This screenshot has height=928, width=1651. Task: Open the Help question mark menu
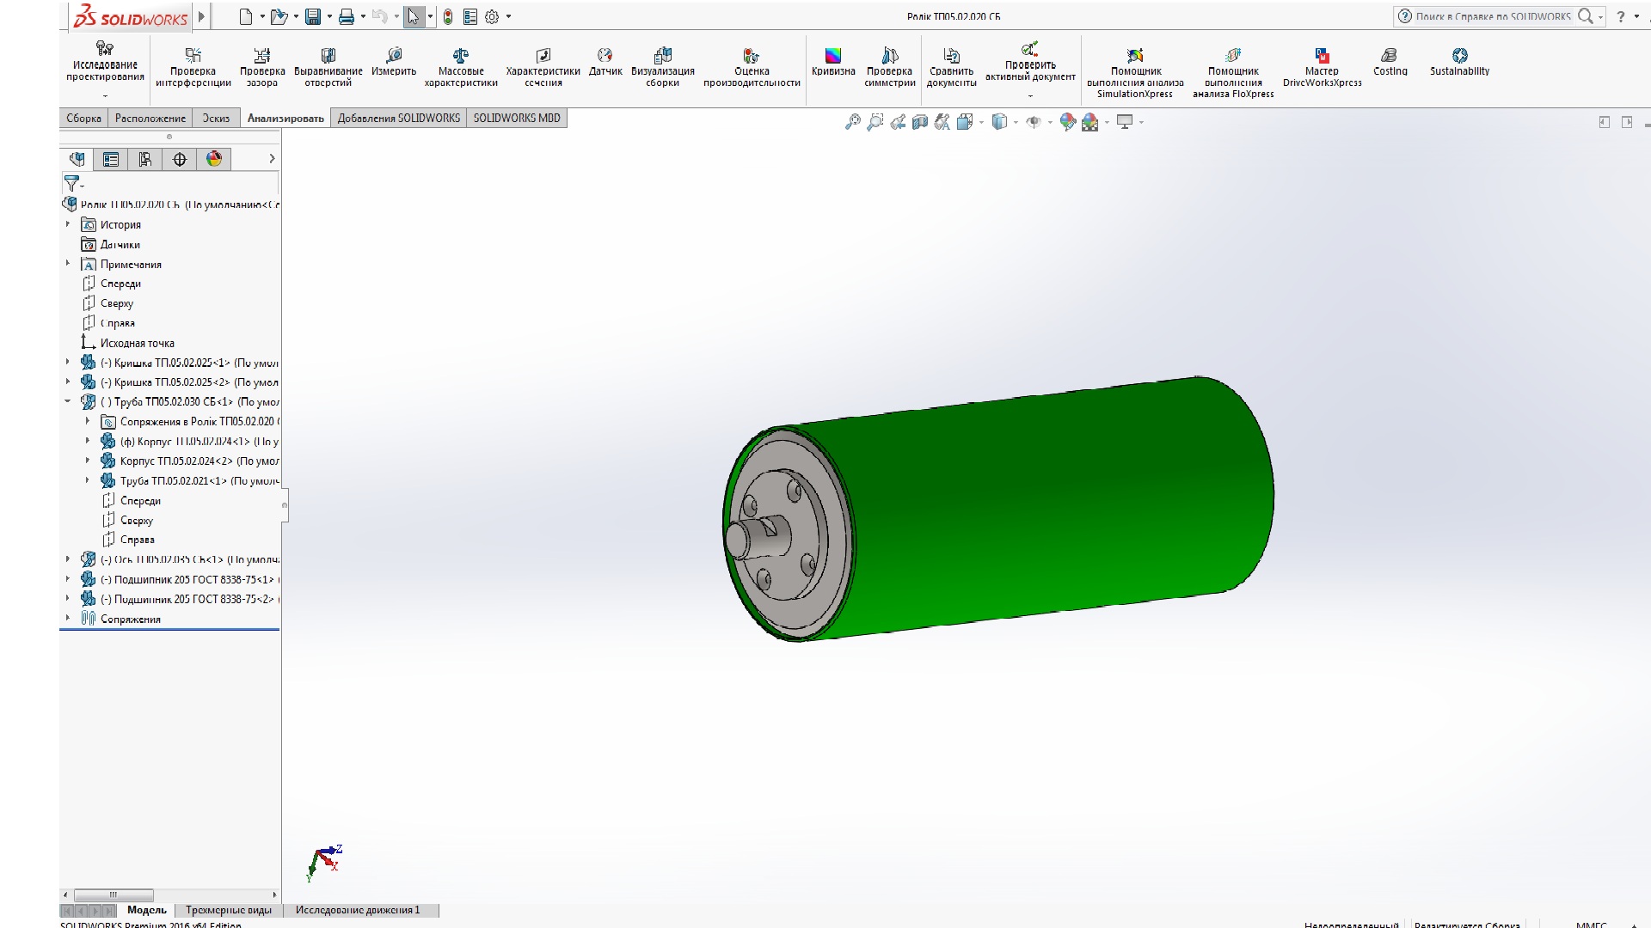(x=1621, y=16)
